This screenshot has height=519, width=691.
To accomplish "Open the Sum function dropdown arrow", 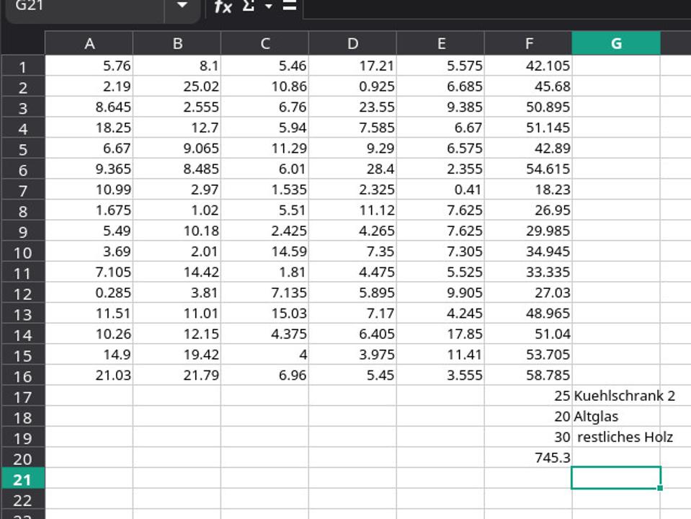I will pyautogui.click(x=268, y=6).
